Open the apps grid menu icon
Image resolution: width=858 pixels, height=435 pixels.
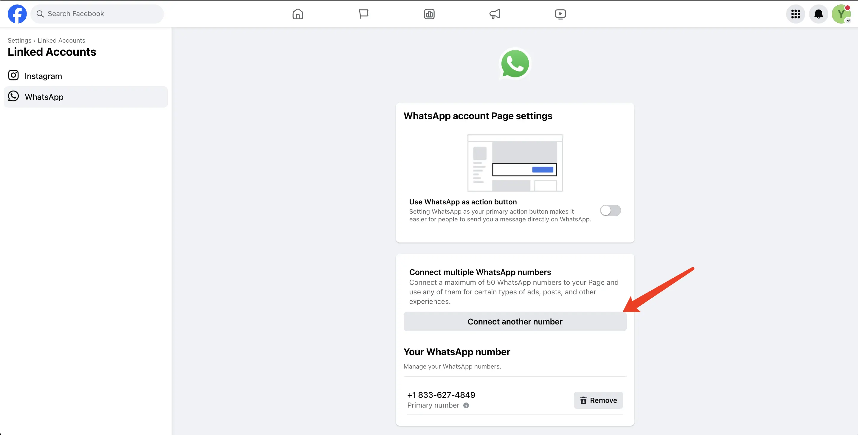795,14
